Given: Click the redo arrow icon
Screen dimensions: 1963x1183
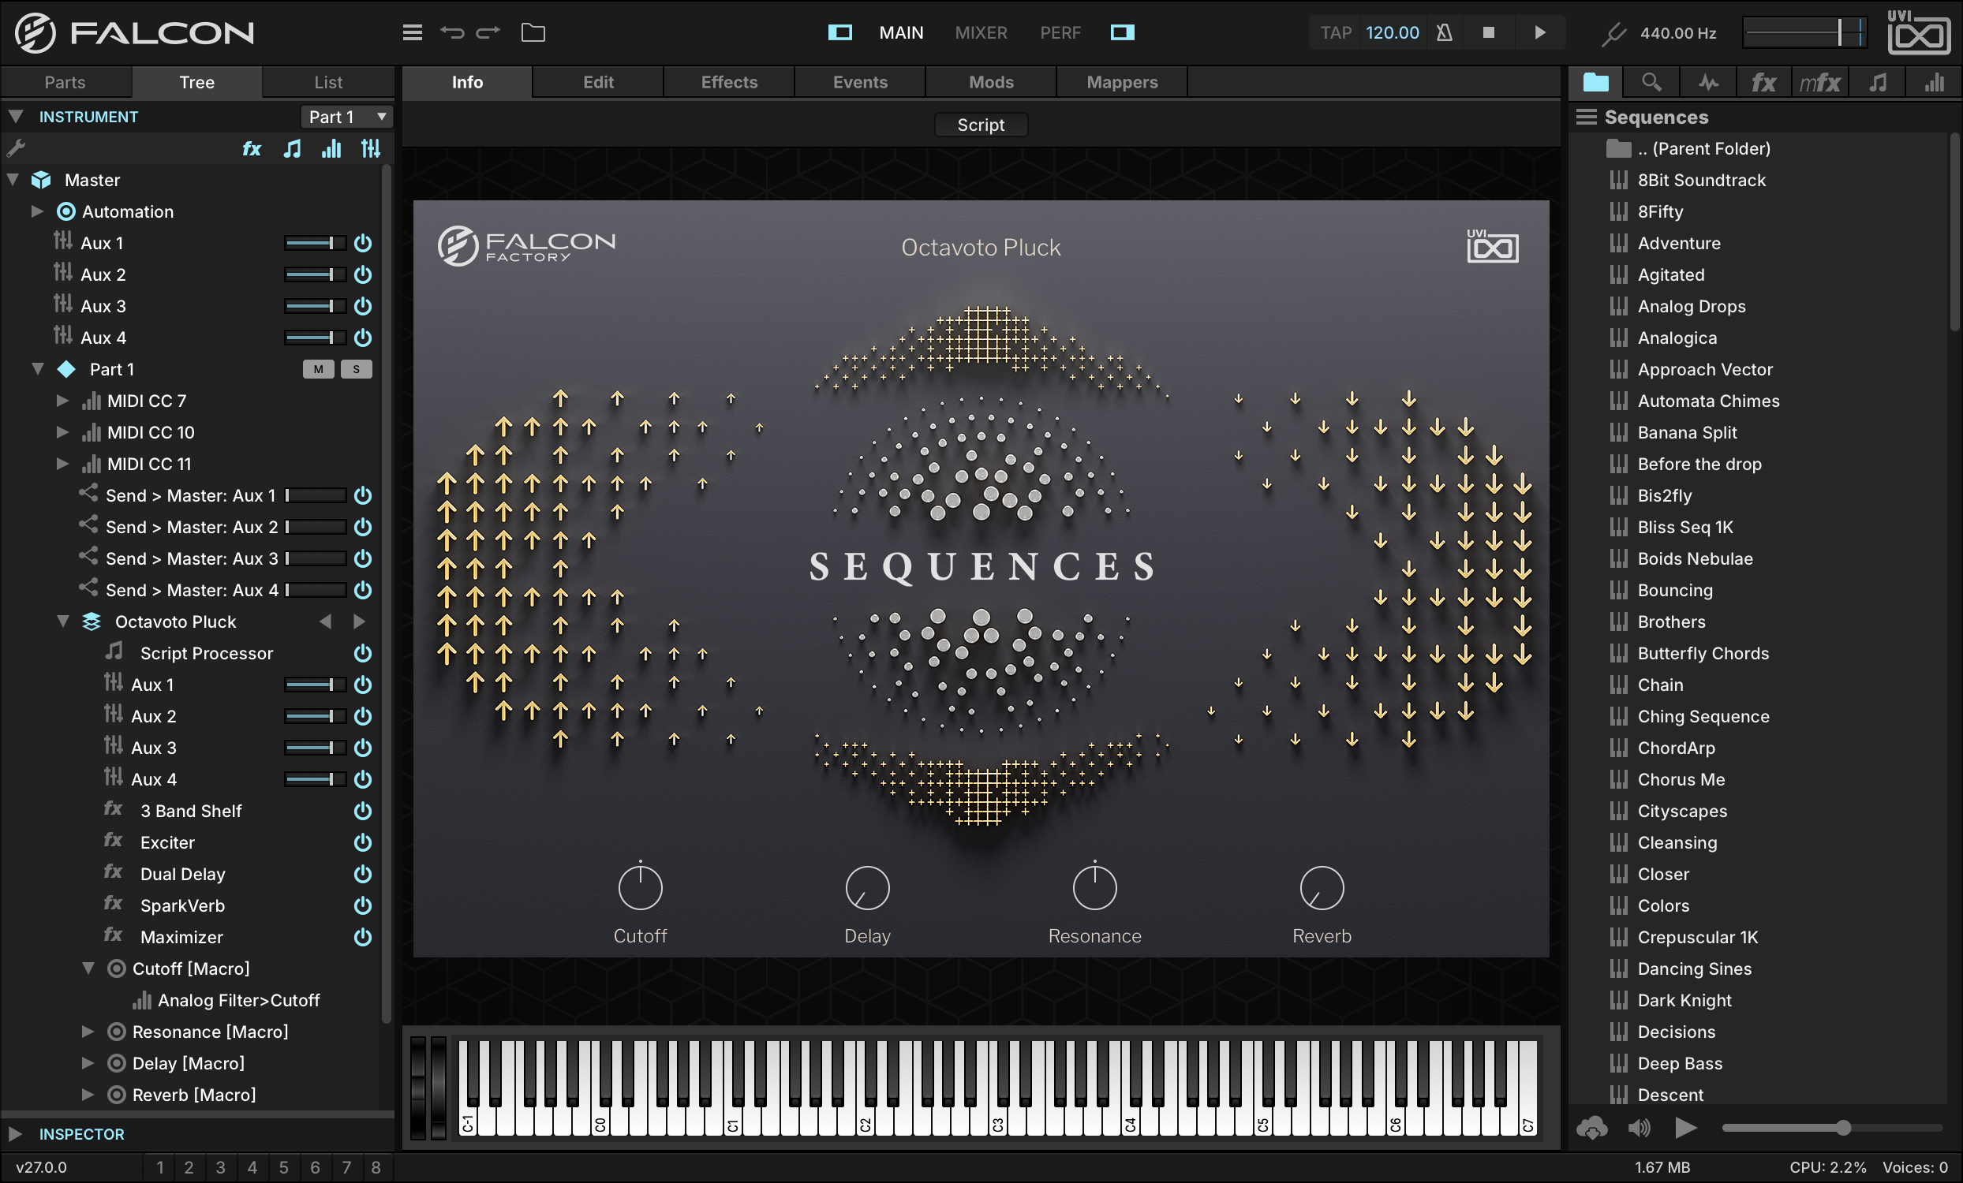Looking at the screenshot, I should click(488, 32).
